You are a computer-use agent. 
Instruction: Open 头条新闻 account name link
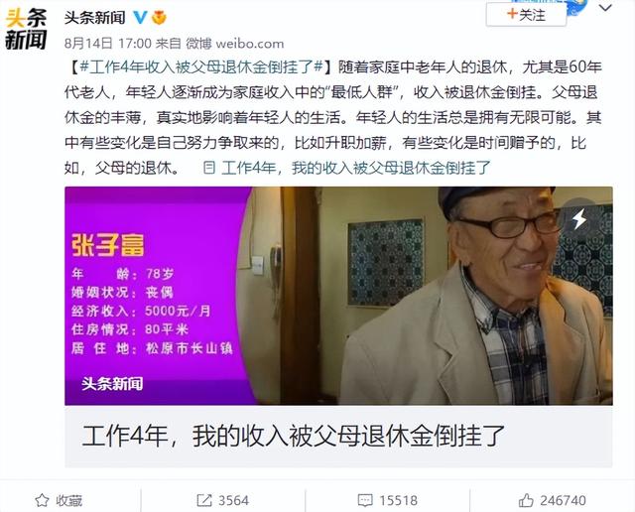[x=95, y=18]
